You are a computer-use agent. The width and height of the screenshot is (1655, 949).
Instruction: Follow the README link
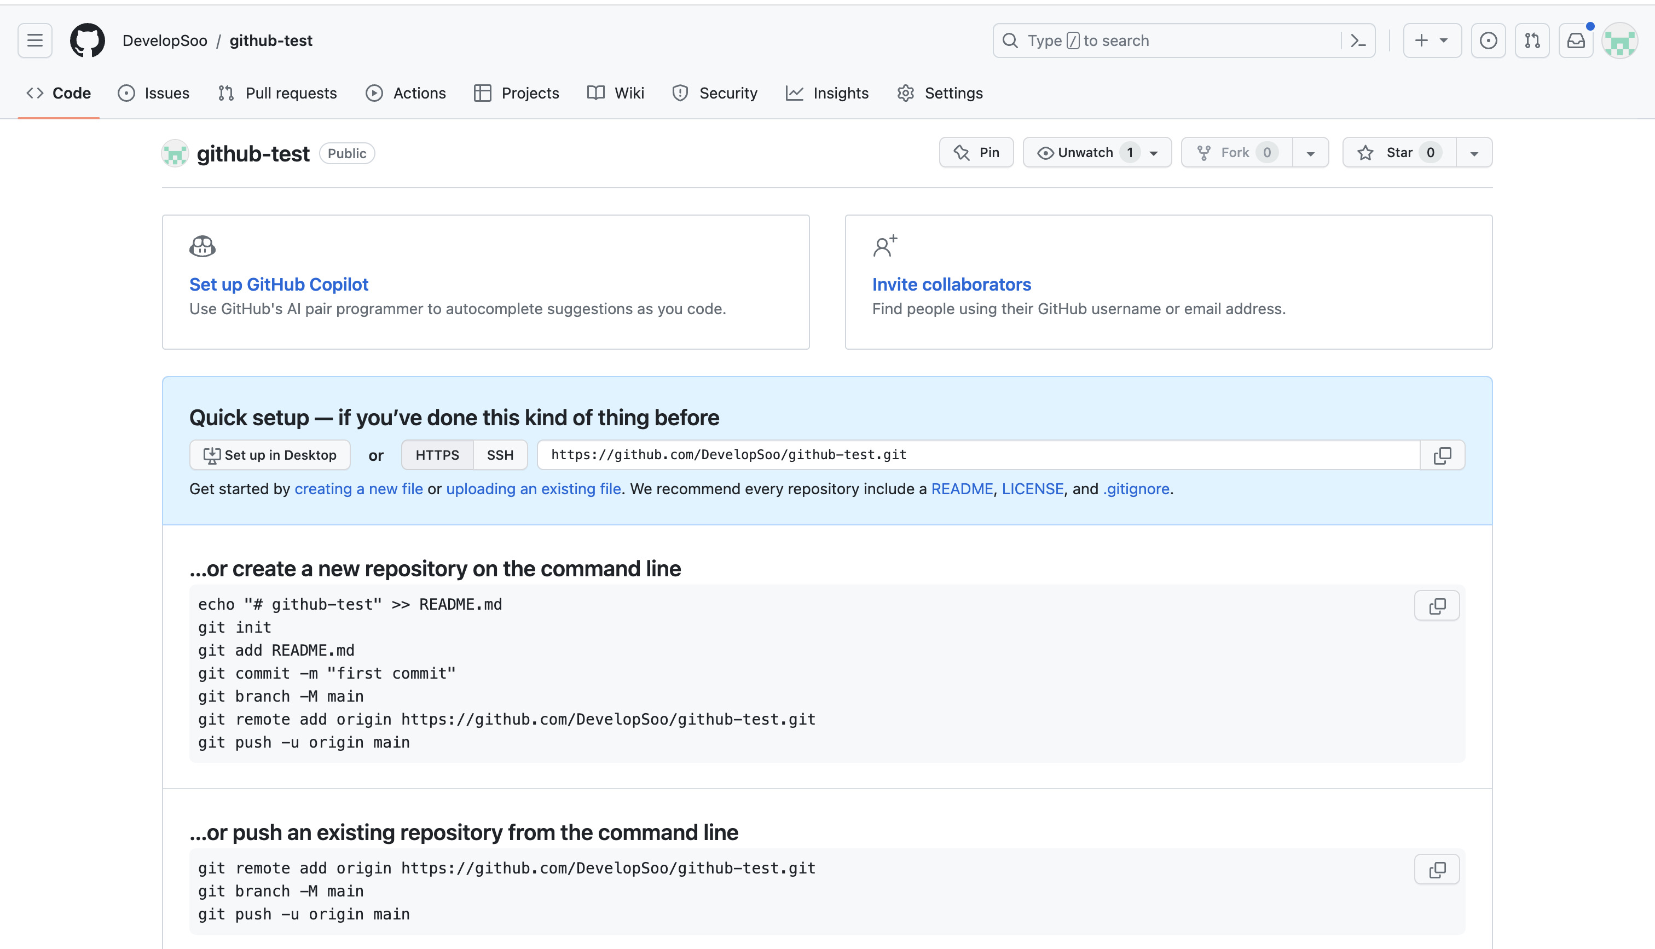962,489
